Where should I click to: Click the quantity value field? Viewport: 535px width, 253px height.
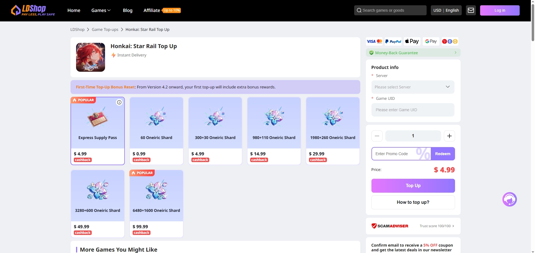point(413,136)
